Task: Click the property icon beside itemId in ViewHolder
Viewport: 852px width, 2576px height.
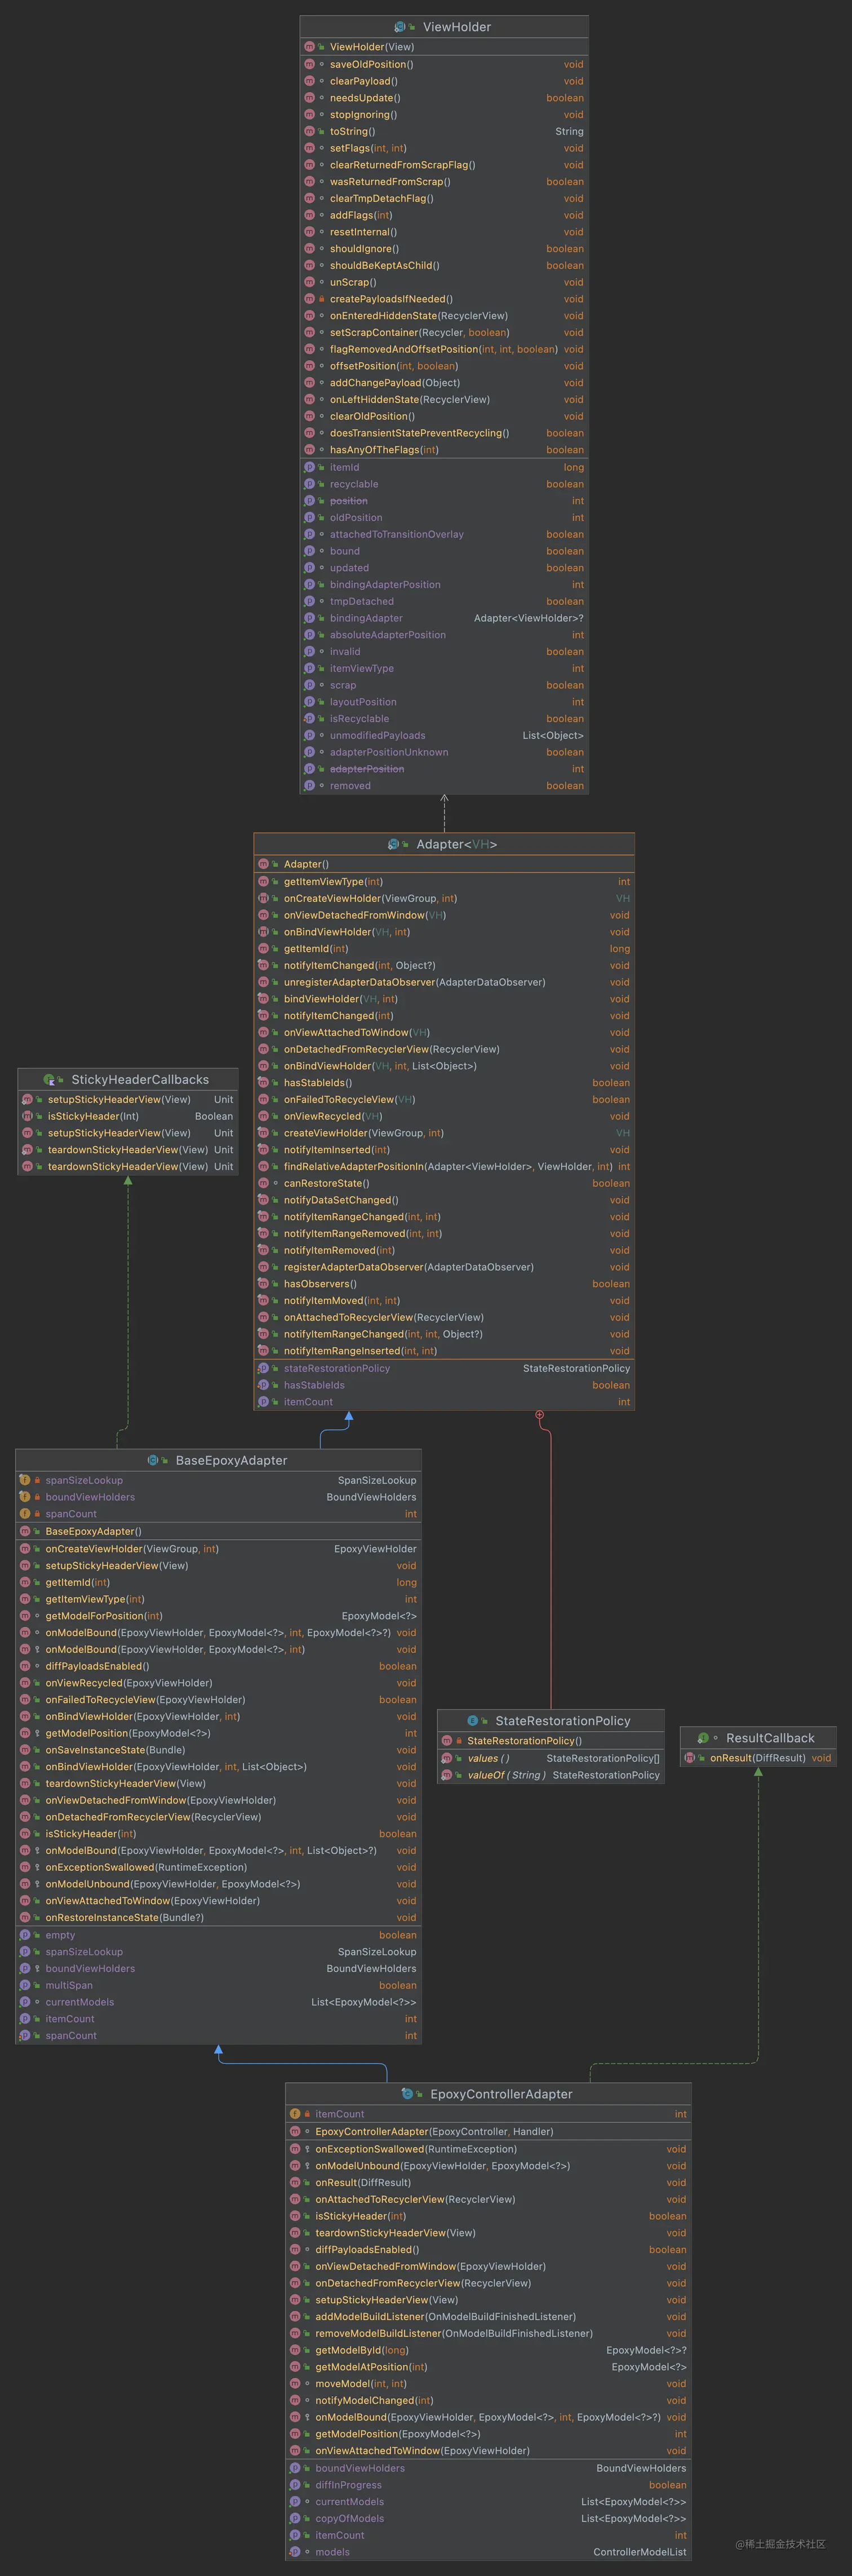Action: pyautogui.click(x=309, y=467)
